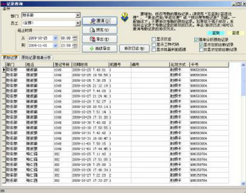Click the 机器号 column header
Viewport: 246px width, 193px height.
[120, 65]
